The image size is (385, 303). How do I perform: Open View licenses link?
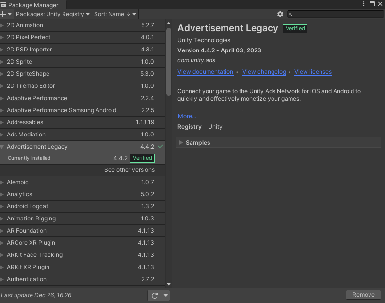pyautogui.click(x=313, y=72)
